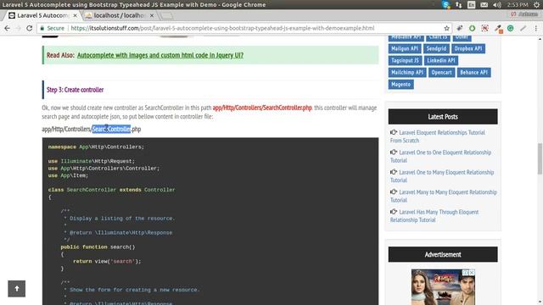This screenshot has height=305, width=543.
Task: Click the Behance API tag
Action: point(473,73)
